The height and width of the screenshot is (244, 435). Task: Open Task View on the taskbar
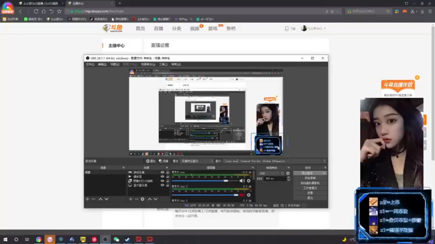(27, 239)
